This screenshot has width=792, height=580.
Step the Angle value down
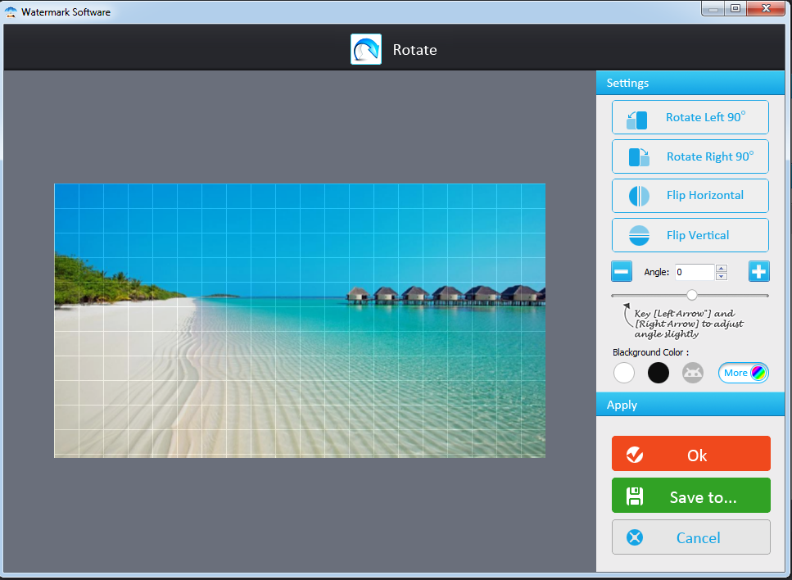[722, 276]
